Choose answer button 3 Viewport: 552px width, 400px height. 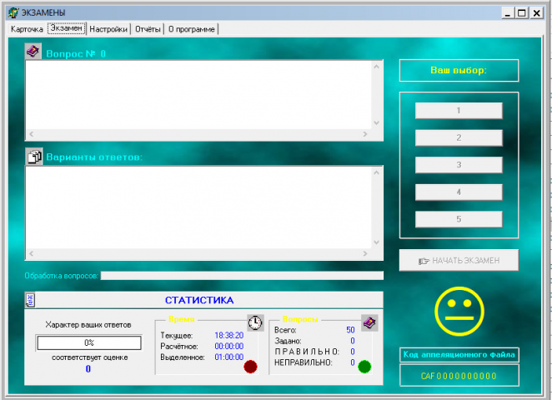tap(459, 165)
